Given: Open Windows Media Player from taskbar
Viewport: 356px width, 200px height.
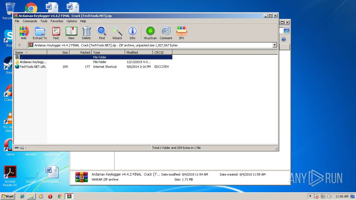Looking at the screenshot, I should tap(41, 196).
